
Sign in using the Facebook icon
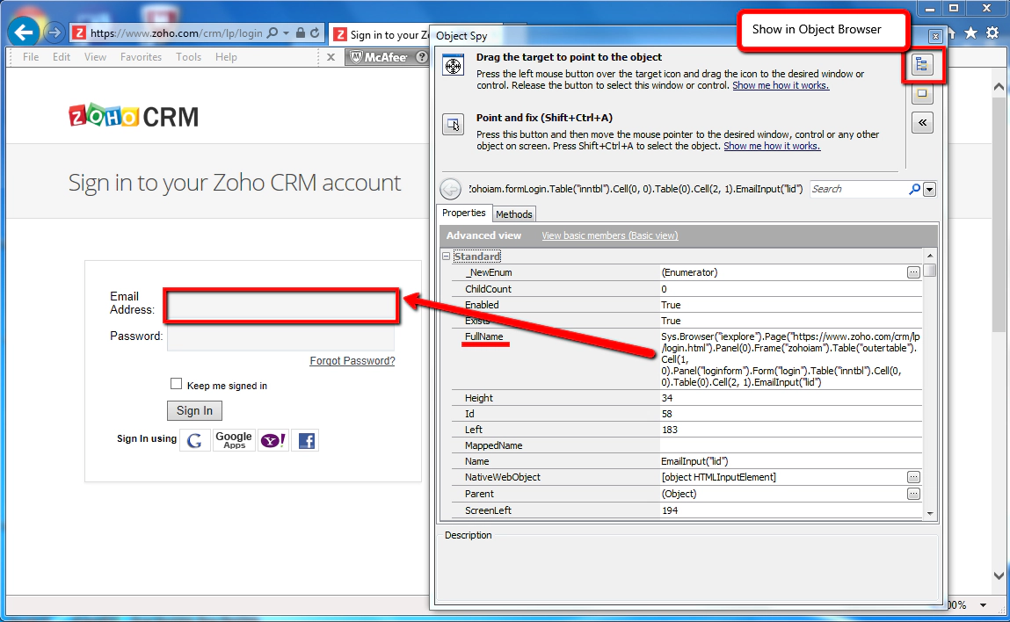pos(306,440)
